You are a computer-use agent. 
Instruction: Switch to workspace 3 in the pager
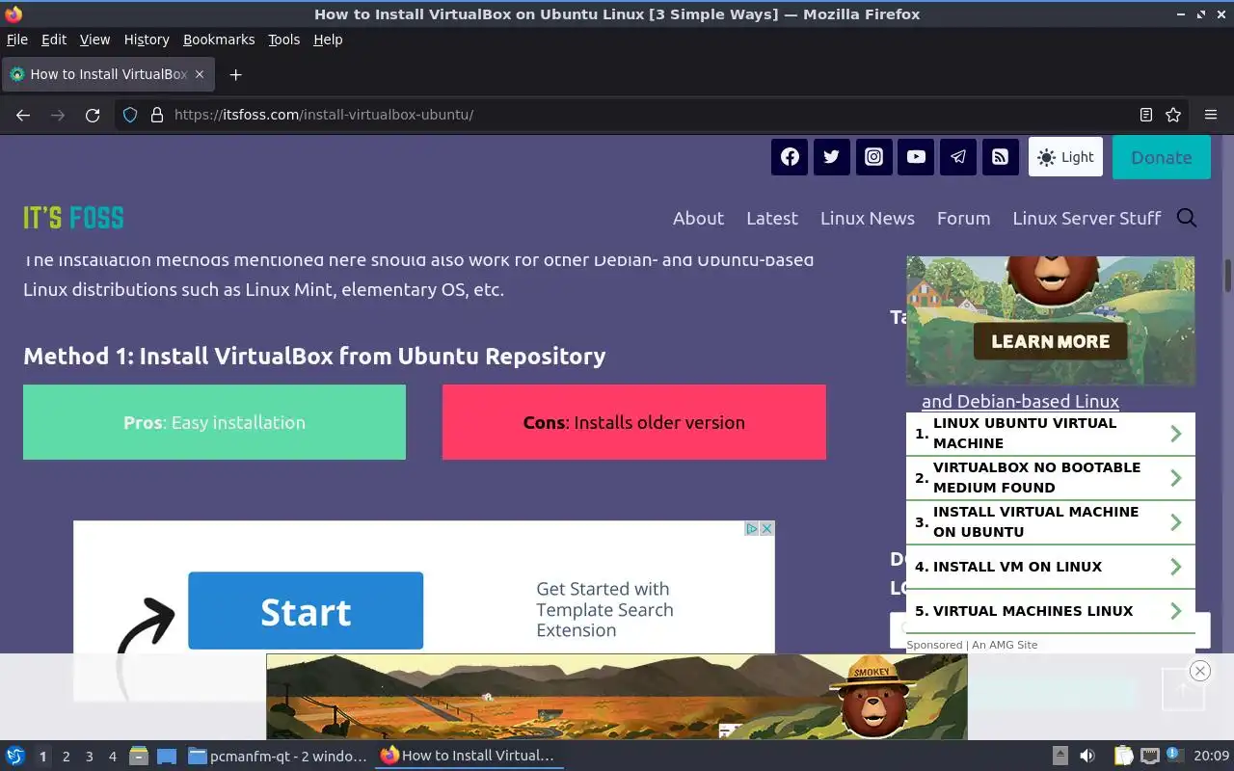(x=89, y=757)
